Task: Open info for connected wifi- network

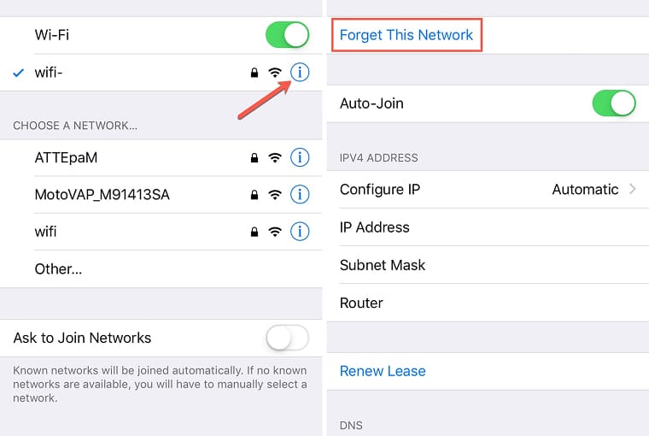Action: point(300,73)
